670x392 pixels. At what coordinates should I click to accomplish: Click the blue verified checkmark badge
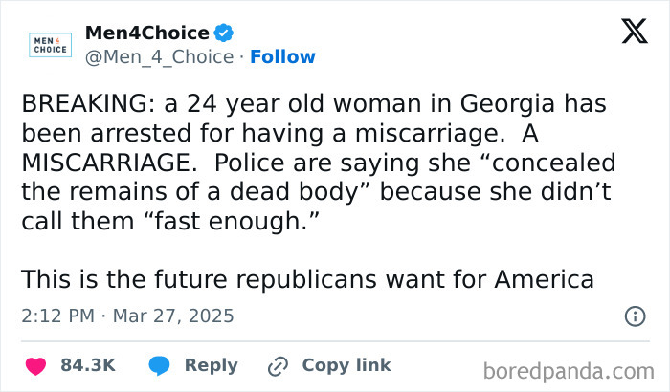pyautogui.click(x=223, y=33)
